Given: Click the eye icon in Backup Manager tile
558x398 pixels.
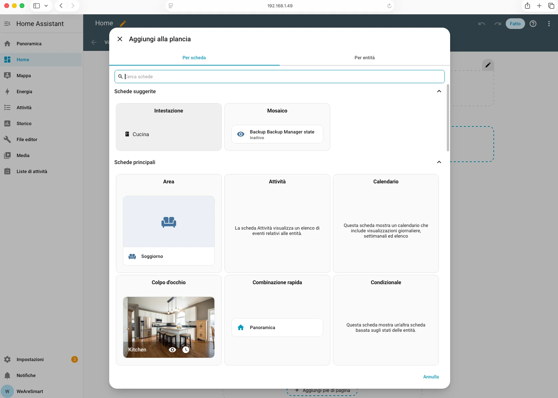Looking at the screenshot, I should 241,134.
